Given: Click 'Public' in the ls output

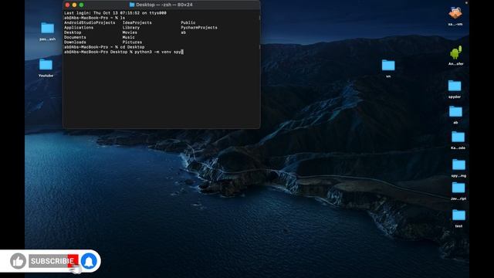Looking at the screenshot, I should coord(188,22).
